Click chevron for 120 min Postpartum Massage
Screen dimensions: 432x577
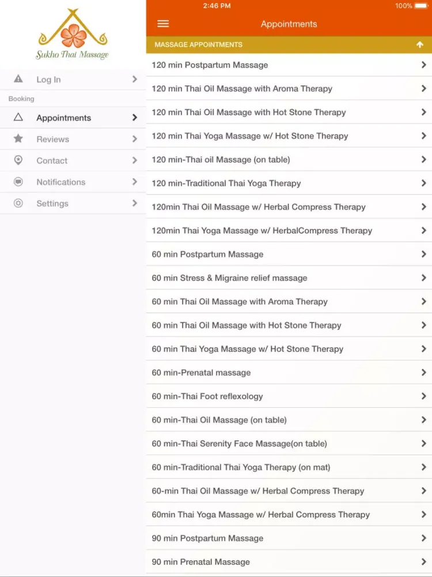coord(423,65)
